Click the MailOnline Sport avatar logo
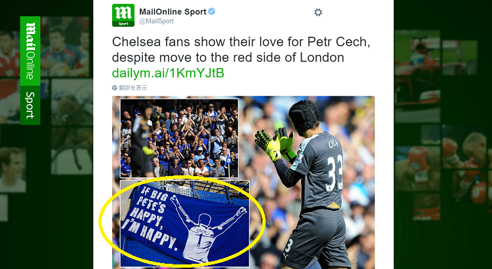This screenshot has width=492, height=269. pyautogui.click(x=123, y=15)
